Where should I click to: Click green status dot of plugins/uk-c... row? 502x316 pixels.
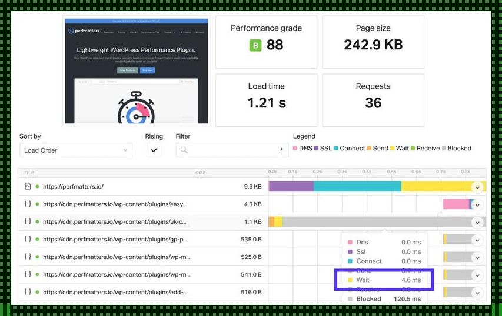[x=38, y=221]
